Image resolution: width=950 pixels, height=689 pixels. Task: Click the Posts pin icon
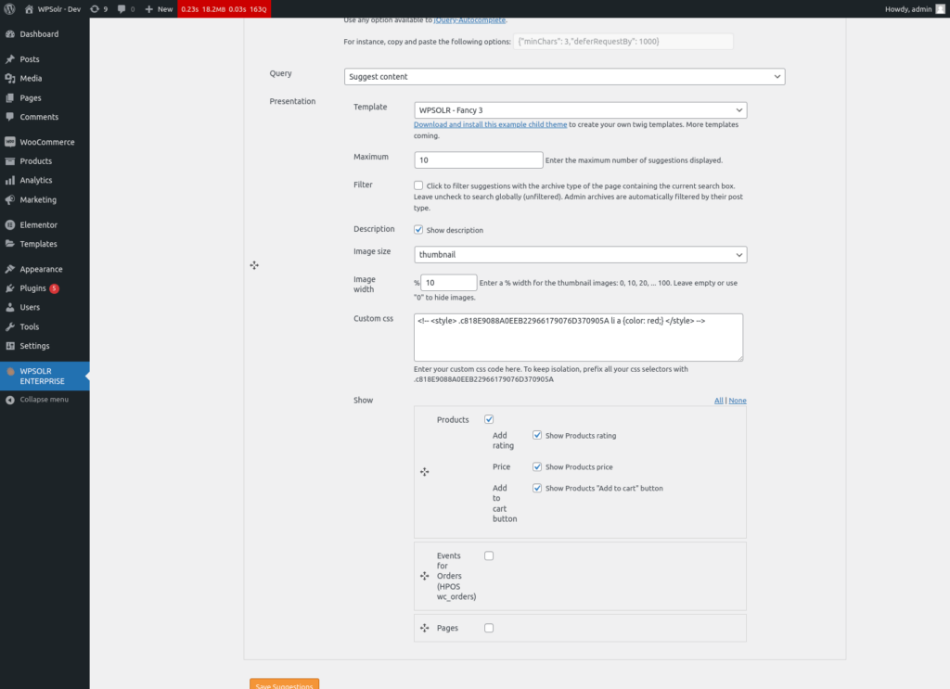pos(9,59)
